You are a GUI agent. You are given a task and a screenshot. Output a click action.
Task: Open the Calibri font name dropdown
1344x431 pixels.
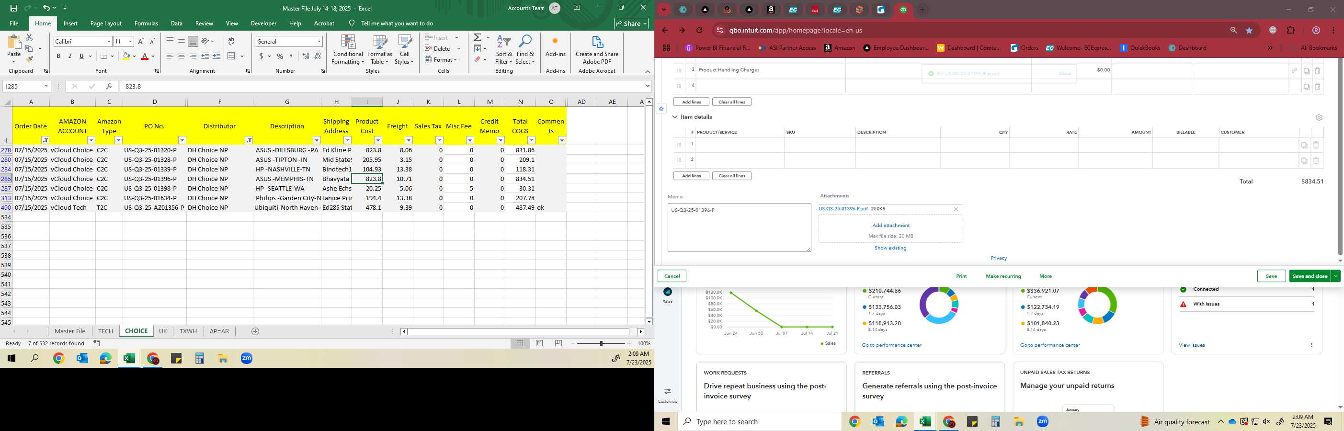point(109,41)
